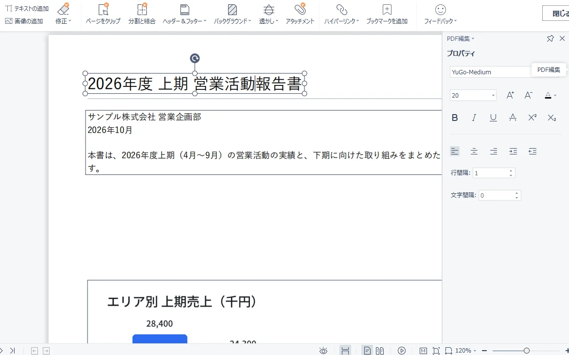Image resolution: width=569 pixels, height=355 pixels.
Task: Click the chart value label 28,400
Action: 160,324
